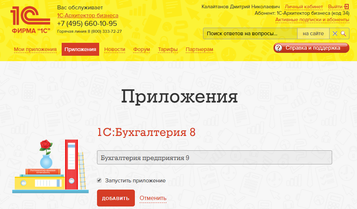
Task: Click the 'Справка и поддержка' button
Action: pos(311,48)
